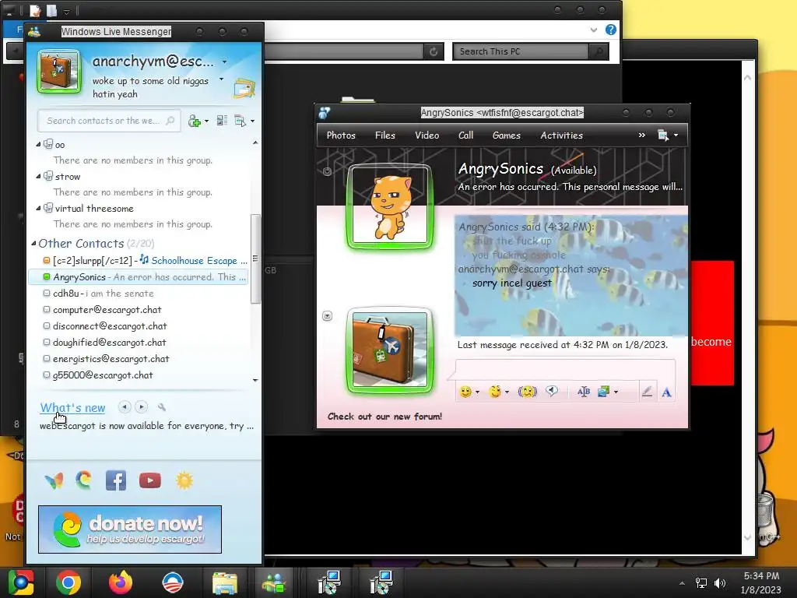Click the donate now banner

tap(130, 529)
